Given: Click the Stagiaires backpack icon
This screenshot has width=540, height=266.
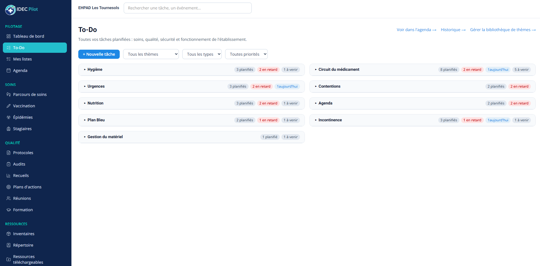Looking at the screenshot, I should click(9, 129).
